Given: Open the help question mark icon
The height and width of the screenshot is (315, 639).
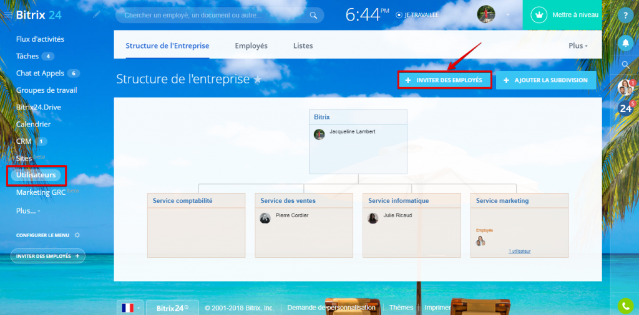Looking at the screenshot, I should pos(625,16).
